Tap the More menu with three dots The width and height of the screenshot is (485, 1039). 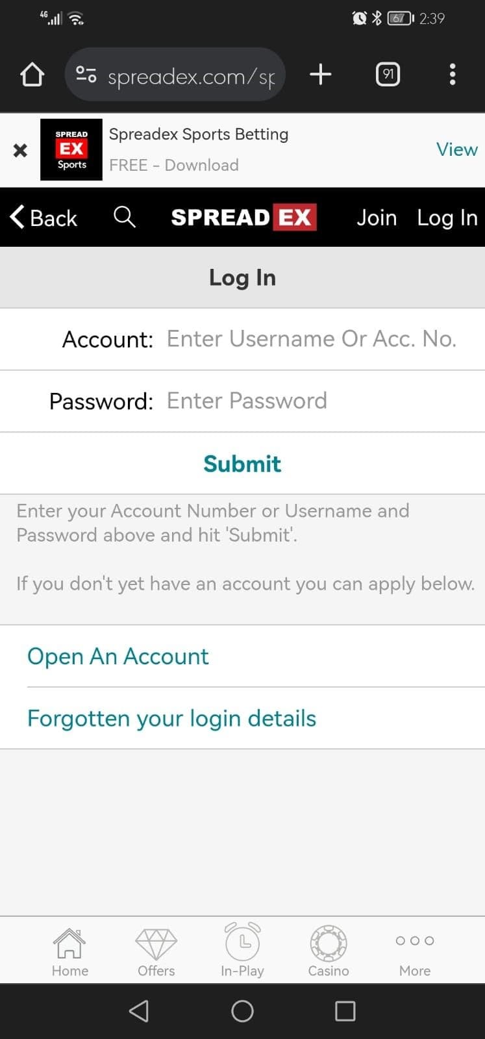tap(414, 950)
